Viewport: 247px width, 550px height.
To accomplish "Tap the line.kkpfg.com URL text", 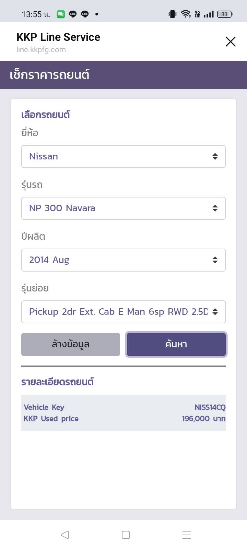I will click(x=41, y=50).
